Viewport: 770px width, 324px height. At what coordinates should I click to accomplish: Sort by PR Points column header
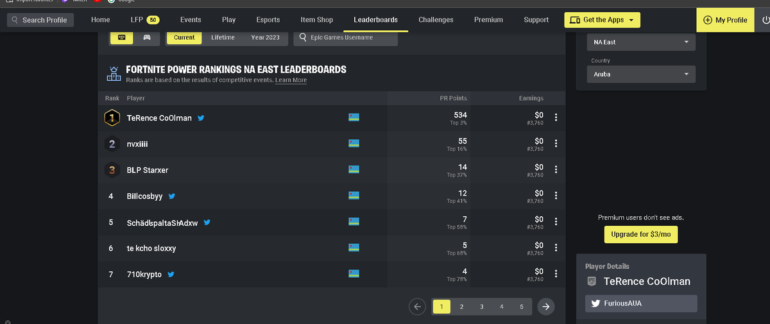tap(453, 98)
